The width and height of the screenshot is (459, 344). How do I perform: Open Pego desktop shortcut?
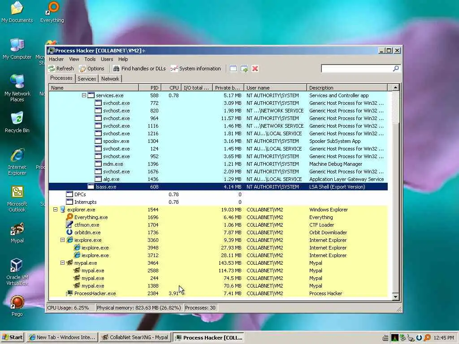click(17, 305)
